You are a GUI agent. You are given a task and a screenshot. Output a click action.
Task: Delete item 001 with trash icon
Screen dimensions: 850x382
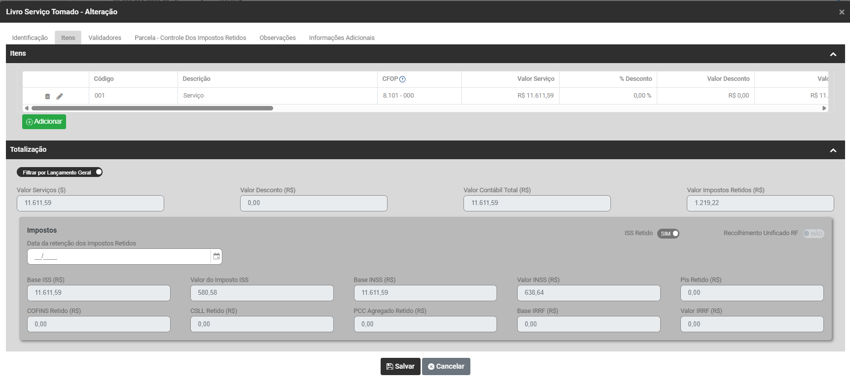pyautogui.click(x=47, y=96)
